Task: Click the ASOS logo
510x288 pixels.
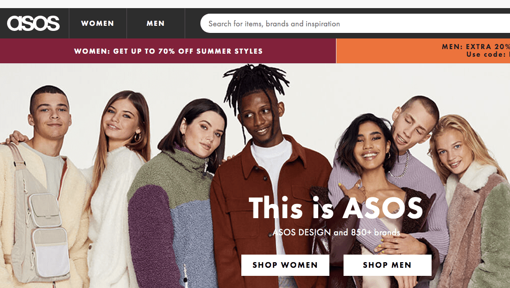Action: (33, 23)
